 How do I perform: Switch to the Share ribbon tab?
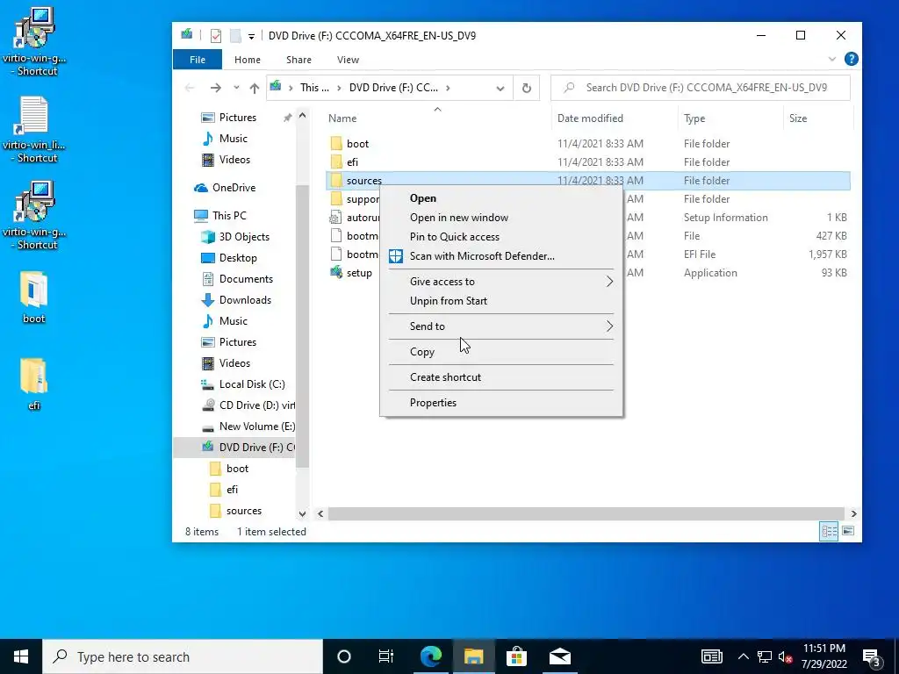[298, 60]
